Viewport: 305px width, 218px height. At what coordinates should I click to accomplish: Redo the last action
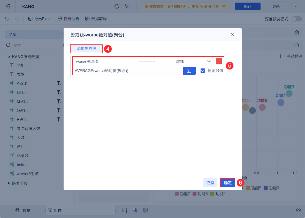coord(17,19)
